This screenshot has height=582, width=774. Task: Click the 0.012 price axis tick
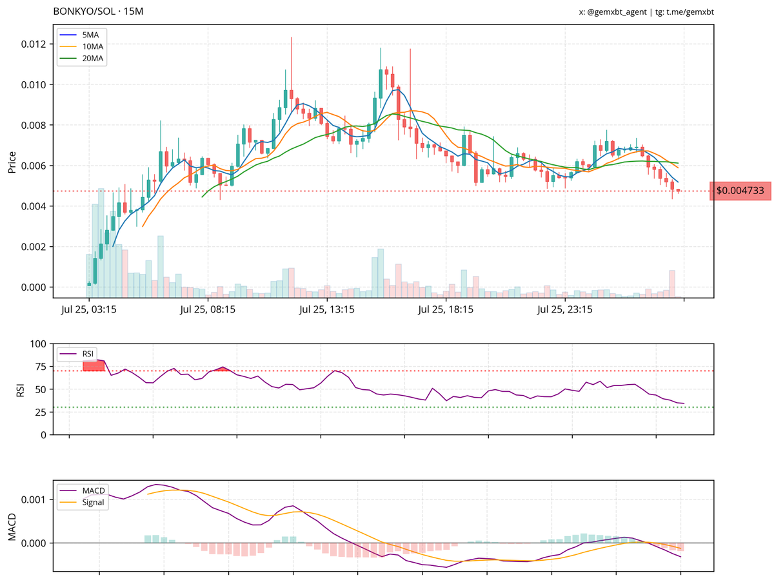click(34, 44)
